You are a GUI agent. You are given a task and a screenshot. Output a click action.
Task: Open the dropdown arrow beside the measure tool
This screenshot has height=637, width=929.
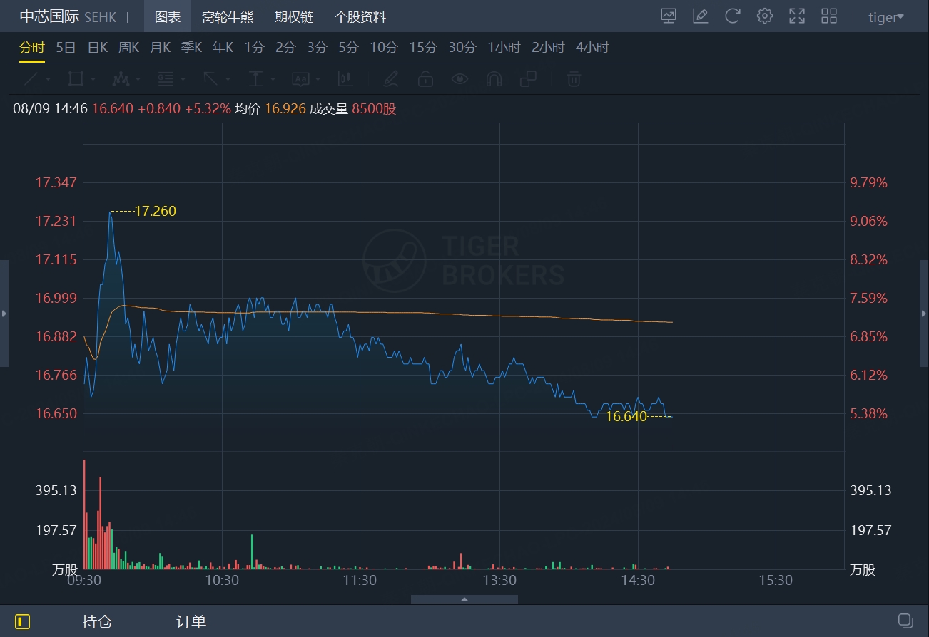273,79
